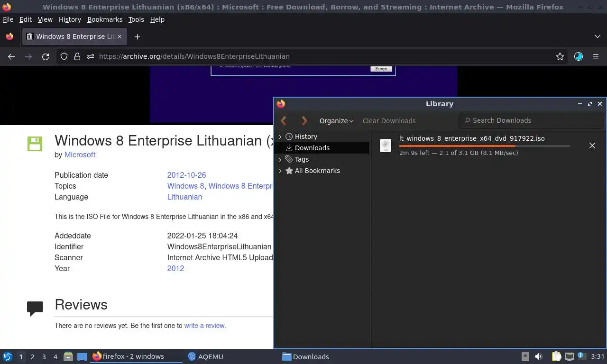Click the green floppy software icon
The height and width of the screenshot is (364, 607).
[35, 144]
